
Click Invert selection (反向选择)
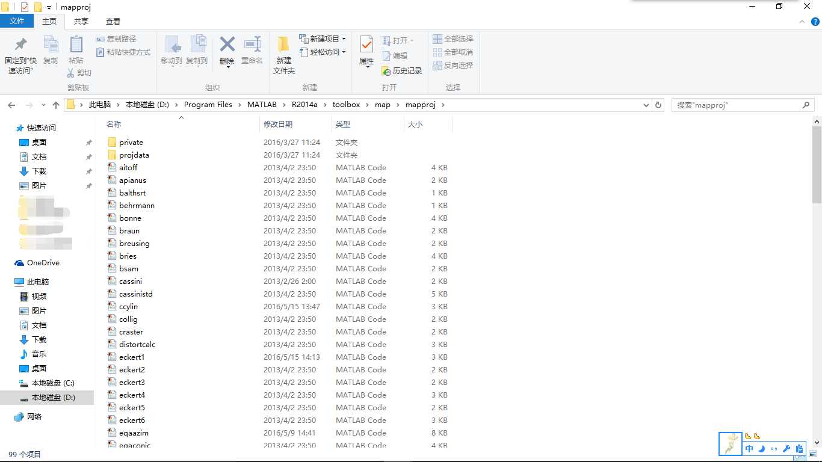point(453,66)
